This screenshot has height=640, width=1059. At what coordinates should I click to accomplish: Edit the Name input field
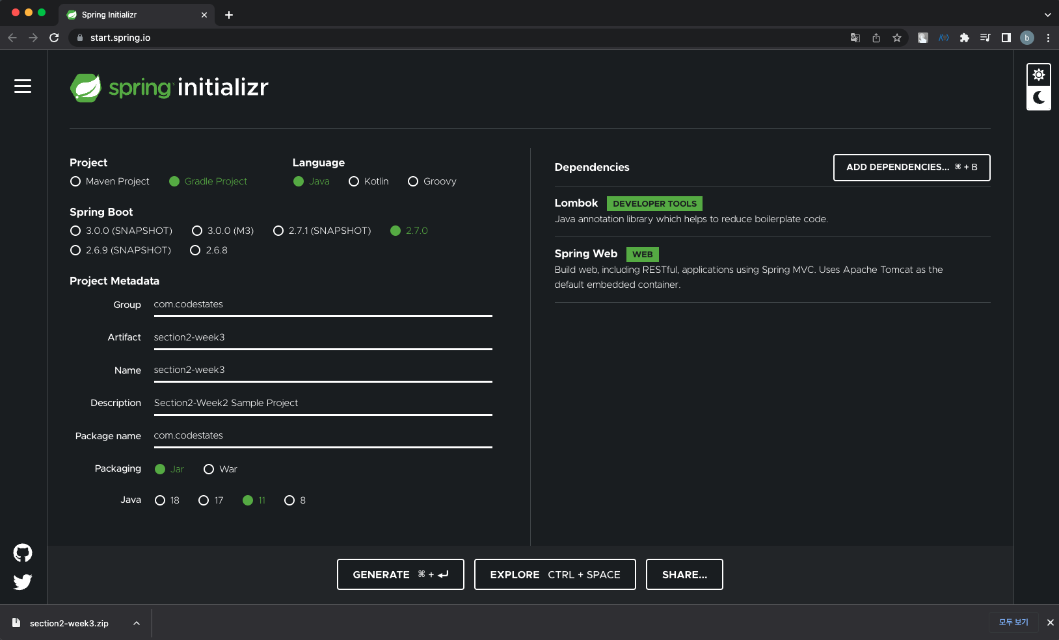click(323, 371)
